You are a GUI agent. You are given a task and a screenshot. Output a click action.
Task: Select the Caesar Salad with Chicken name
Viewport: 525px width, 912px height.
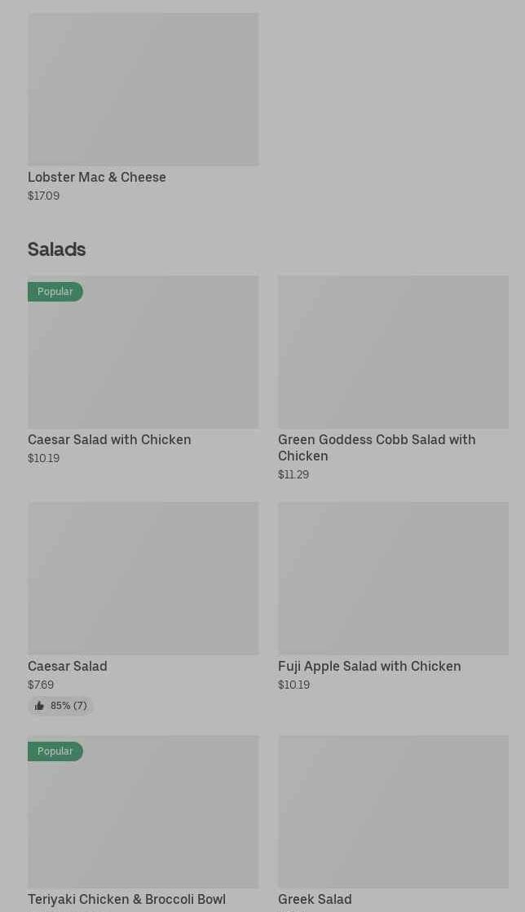pyautogui.click(x=109, y=439)
